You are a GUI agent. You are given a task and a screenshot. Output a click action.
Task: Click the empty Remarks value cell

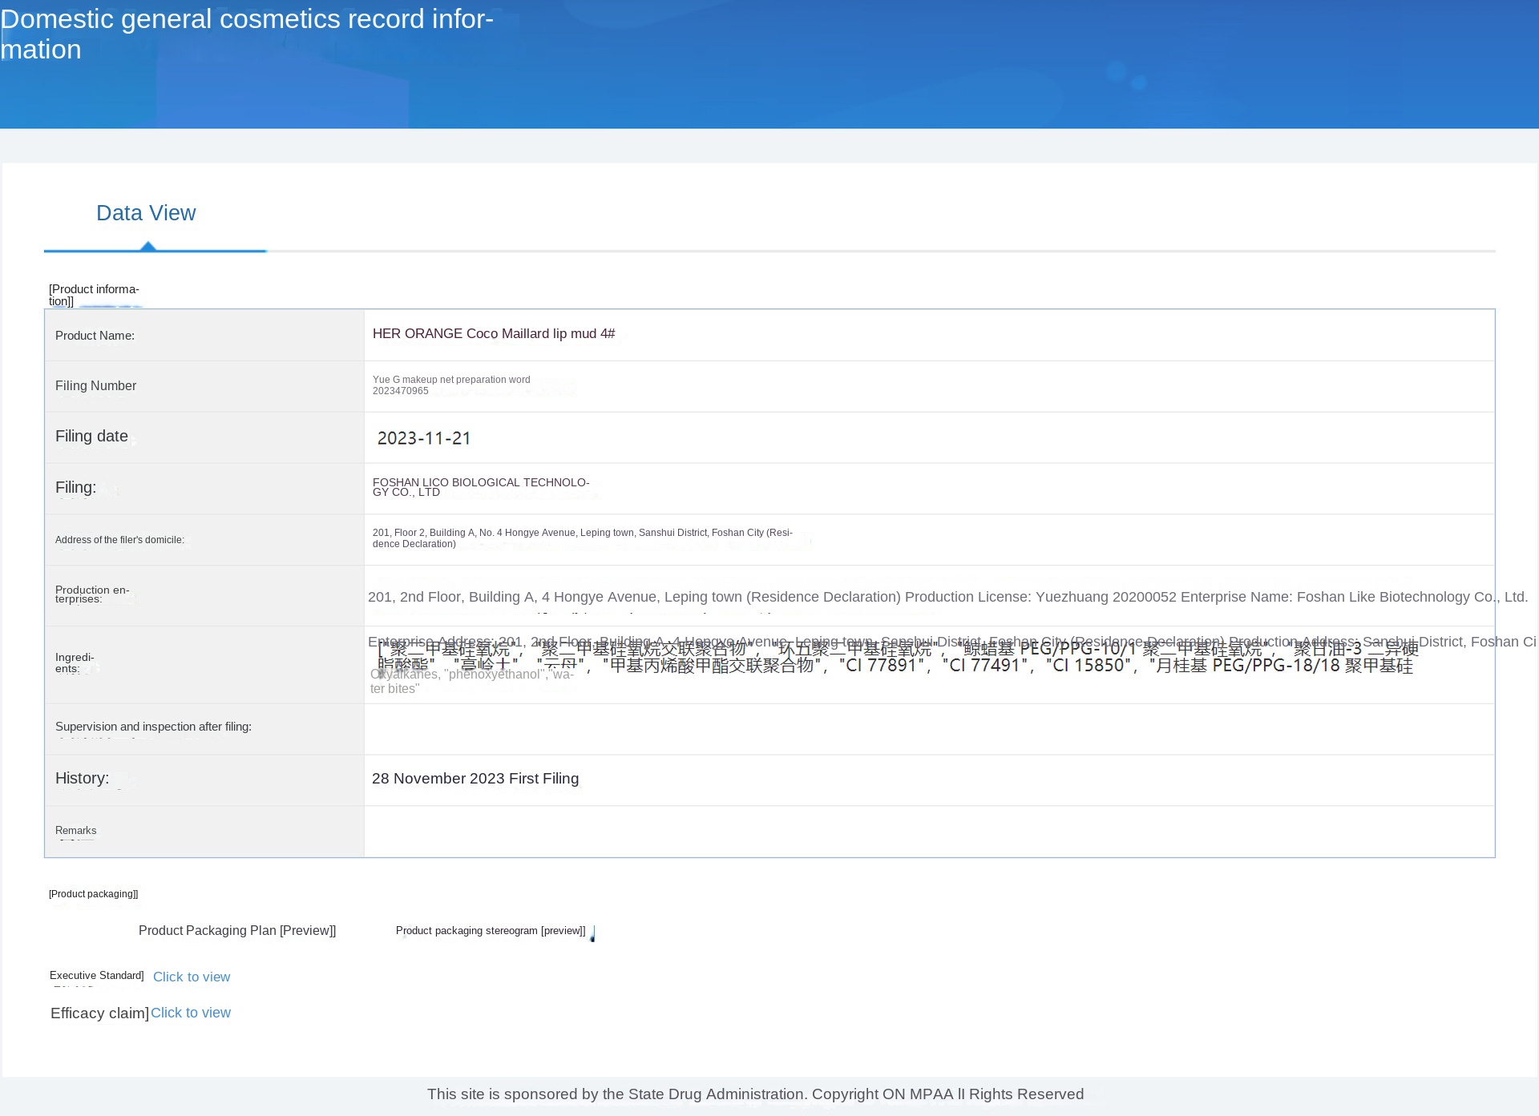point(928,832)
